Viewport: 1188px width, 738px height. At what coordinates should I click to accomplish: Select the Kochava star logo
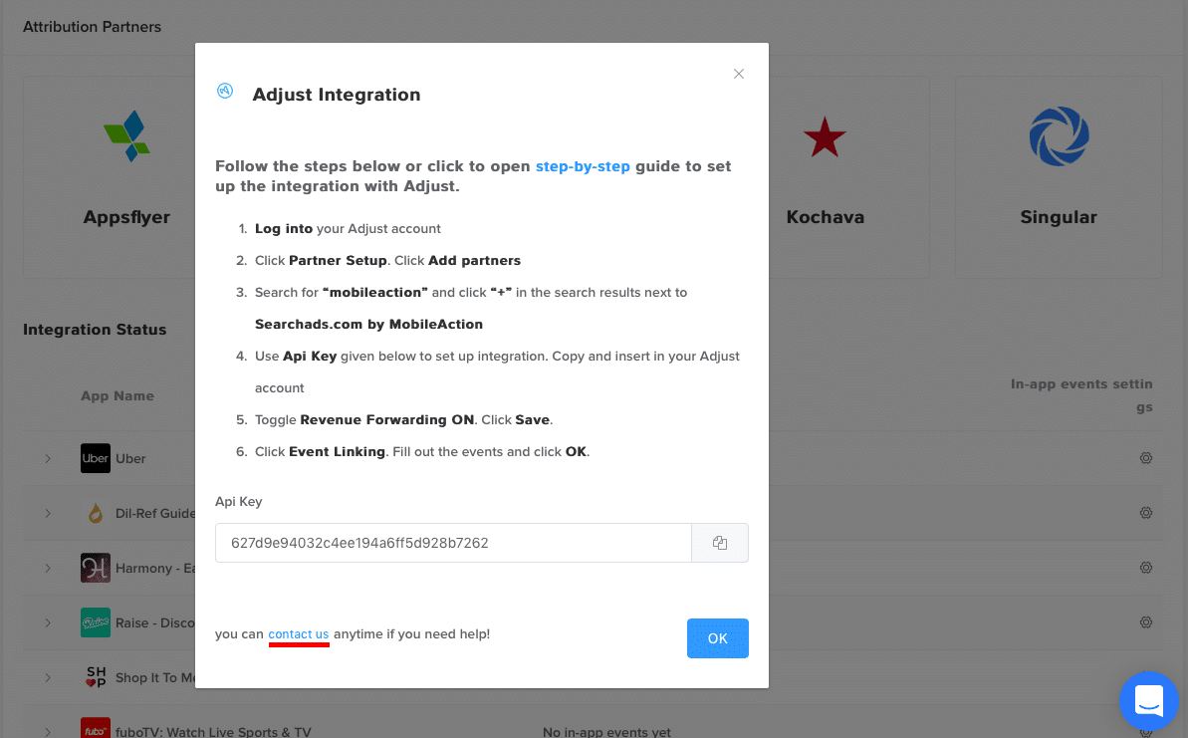pyautogui.click(x=825, y=137)
